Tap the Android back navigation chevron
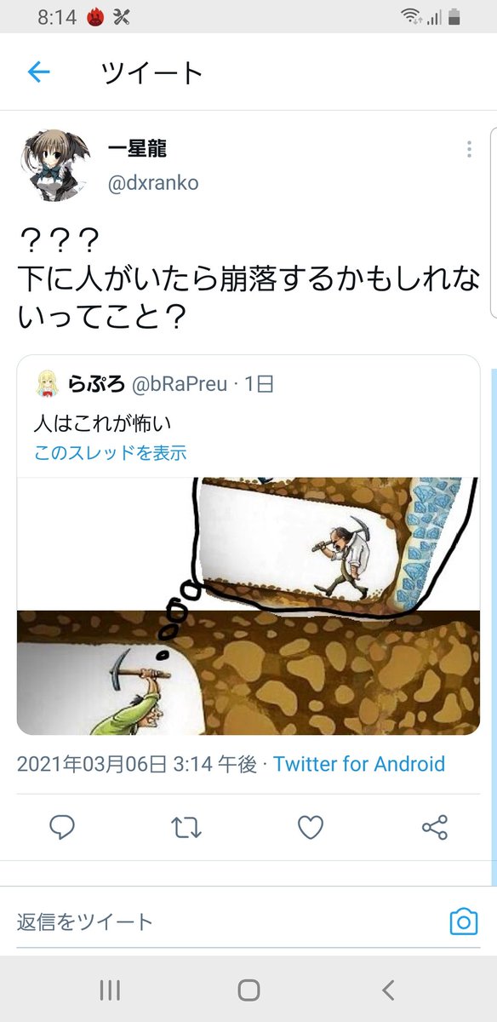Image resolution: width=497 pixels, height=1022 pixels. point(388,990)
